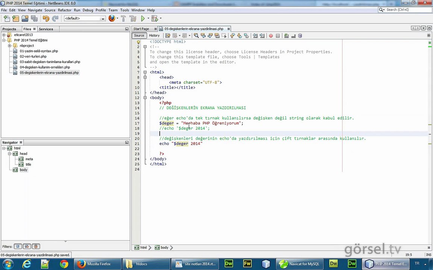Viewport: 433px width, 270px height.
Task: Open Chrome from the Windows taskbar
Action: (x=64, y=264)
